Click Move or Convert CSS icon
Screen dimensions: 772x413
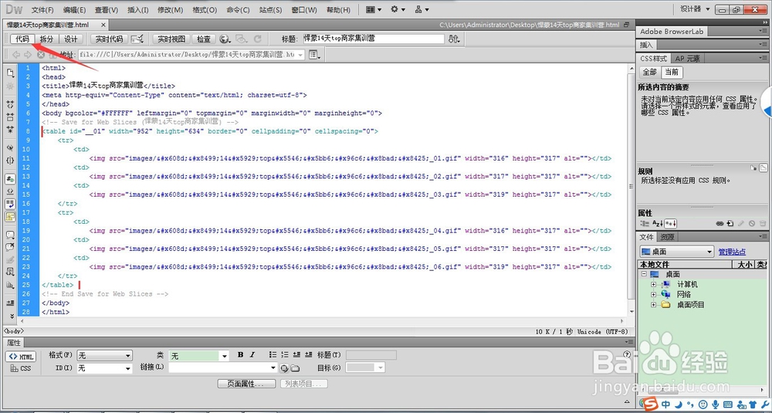coord(10,272)
